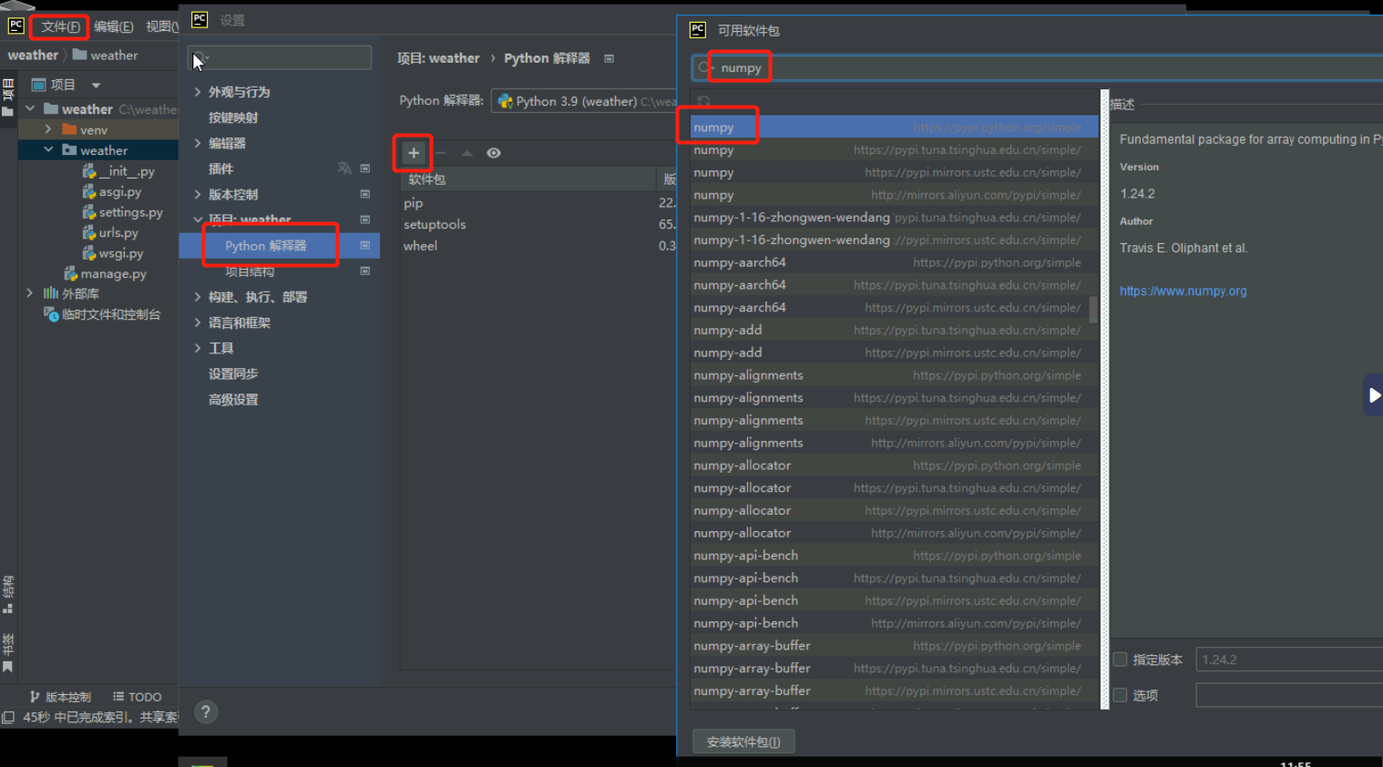Click the package search field containing numpy
This screenshot has width=1383, height=767.
pyautogui.click(x=1037, y=67)
